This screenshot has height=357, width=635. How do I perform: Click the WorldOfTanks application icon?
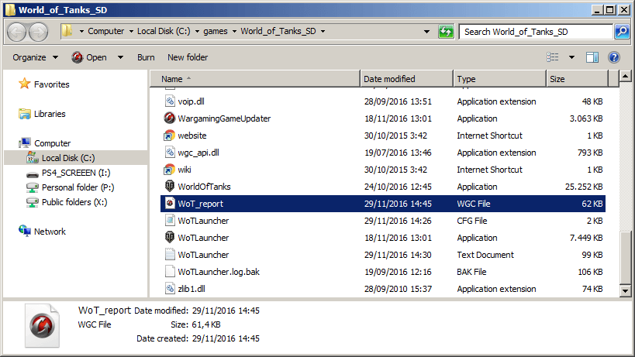170,187
